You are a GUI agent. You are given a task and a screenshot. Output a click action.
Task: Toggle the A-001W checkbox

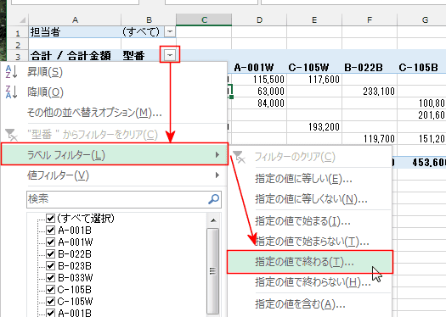50,242
